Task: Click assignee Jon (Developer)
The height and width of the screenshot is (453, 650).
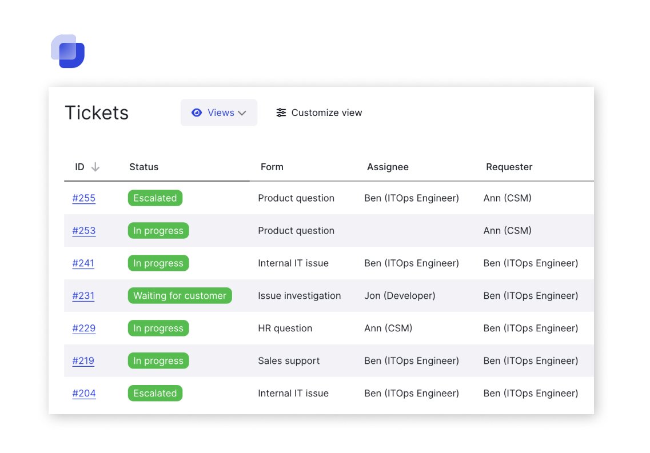Action: 400,296
